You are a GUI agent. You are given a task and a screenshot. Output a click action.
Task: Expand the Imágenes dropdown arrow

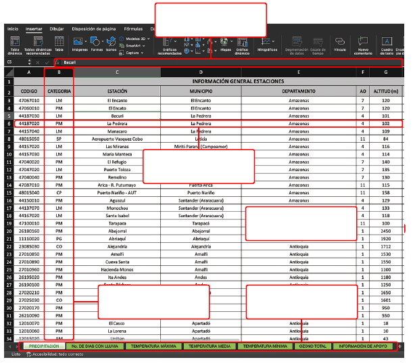tap(86, 41)
